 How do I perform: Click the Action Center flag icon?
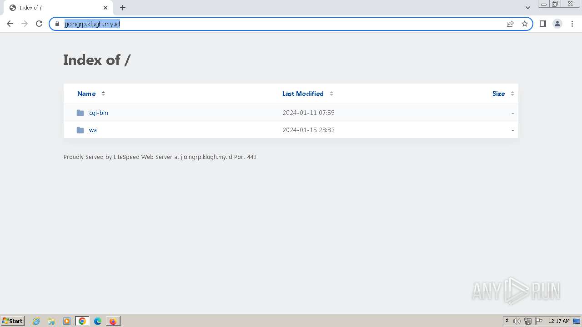(539, 321)
